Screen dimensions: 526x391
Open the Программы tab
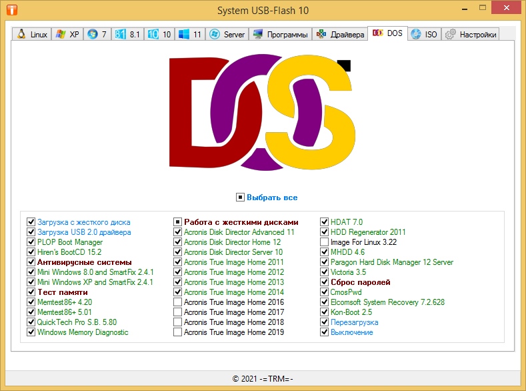click(x=281, y=34)
